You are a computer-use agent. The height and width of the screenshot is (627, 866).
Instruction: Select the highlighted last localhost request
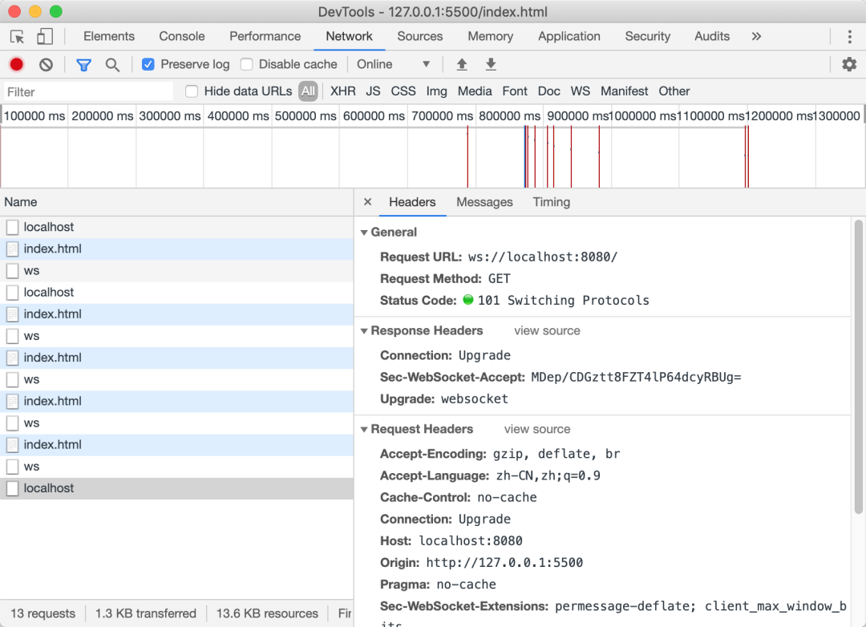pyautogui.click(x=176, y=488)
